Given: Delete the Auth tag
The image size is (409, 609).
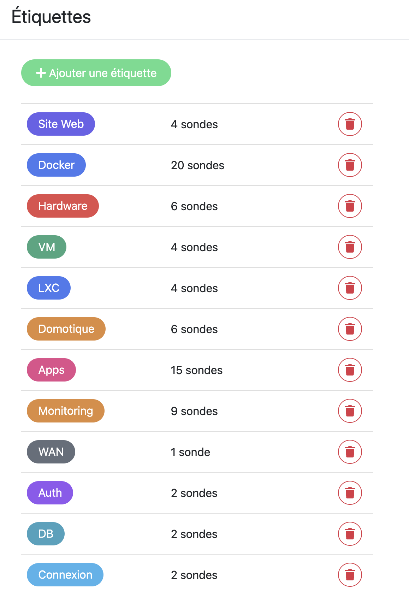Looking at the screenshot, I should pyautogui.click(x=350, y=492).
